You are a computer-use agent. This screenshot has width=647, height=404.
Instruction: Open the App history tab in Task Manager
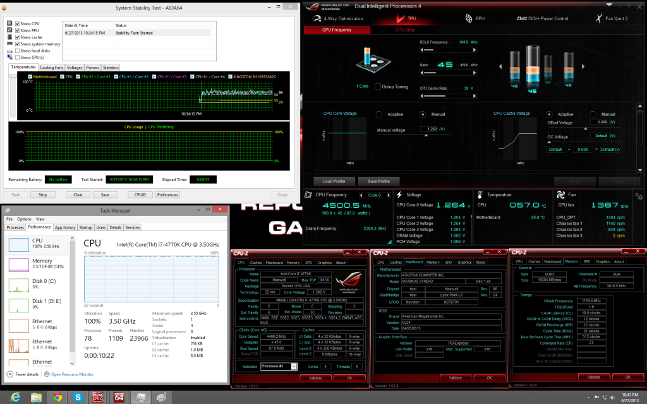(65, 227)
